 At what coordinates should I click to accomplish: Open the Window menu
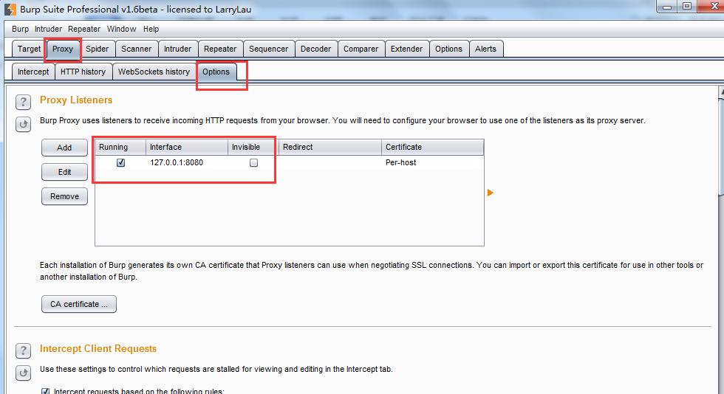[121, 29]
